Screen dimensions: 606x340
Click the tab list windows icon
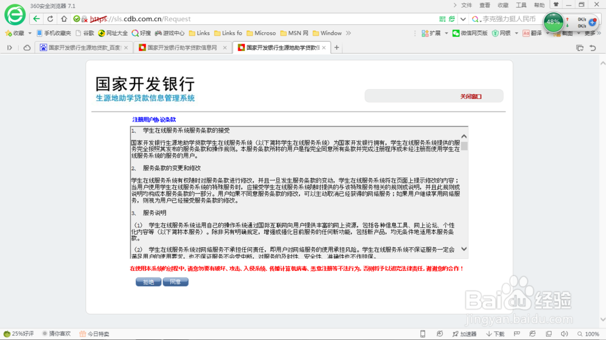coord(580,48)
